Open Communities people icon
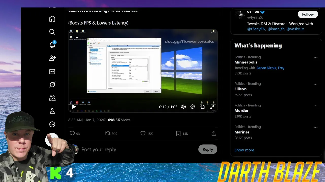Image resolution: width=325 pixels, height=182 pixels. point(52,98)
